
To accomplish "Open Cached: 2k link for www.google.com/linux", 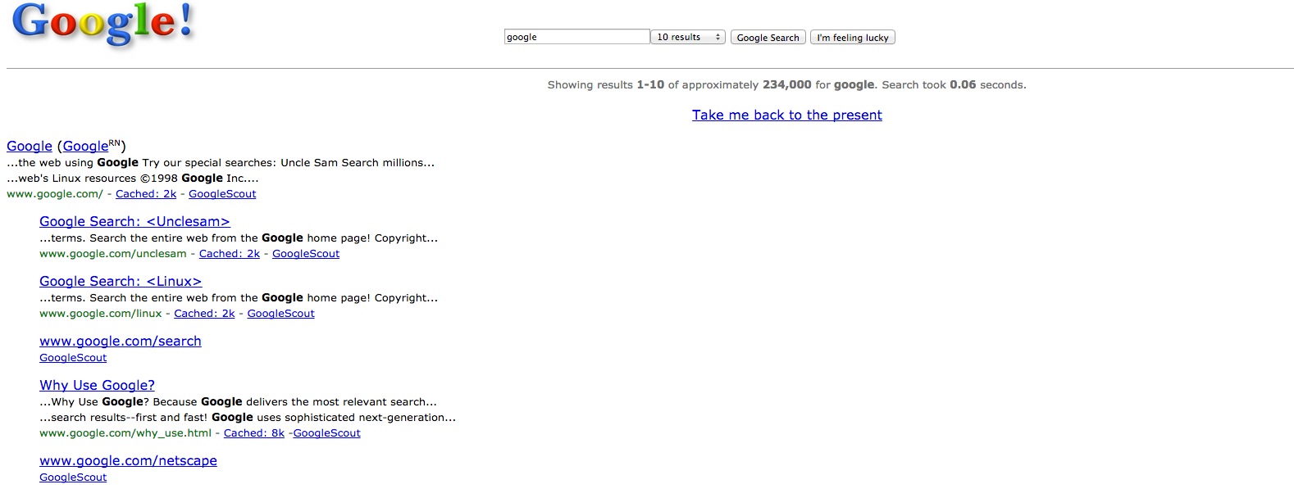I will point(204,314).
